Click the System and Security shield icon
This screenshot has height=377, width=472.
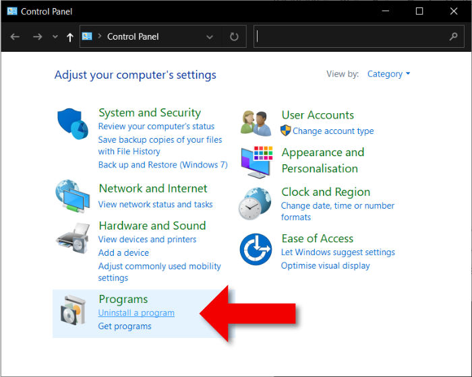[73, 124]
